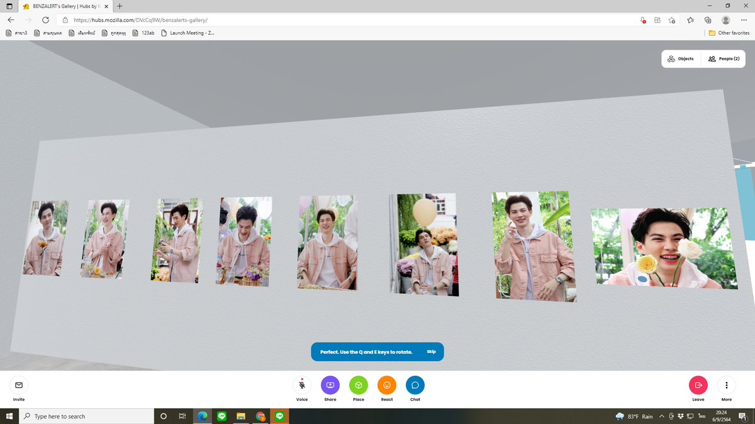Show hidden system tray icons
The height and width of the screenshot is (424, 755).
(662, 416)
